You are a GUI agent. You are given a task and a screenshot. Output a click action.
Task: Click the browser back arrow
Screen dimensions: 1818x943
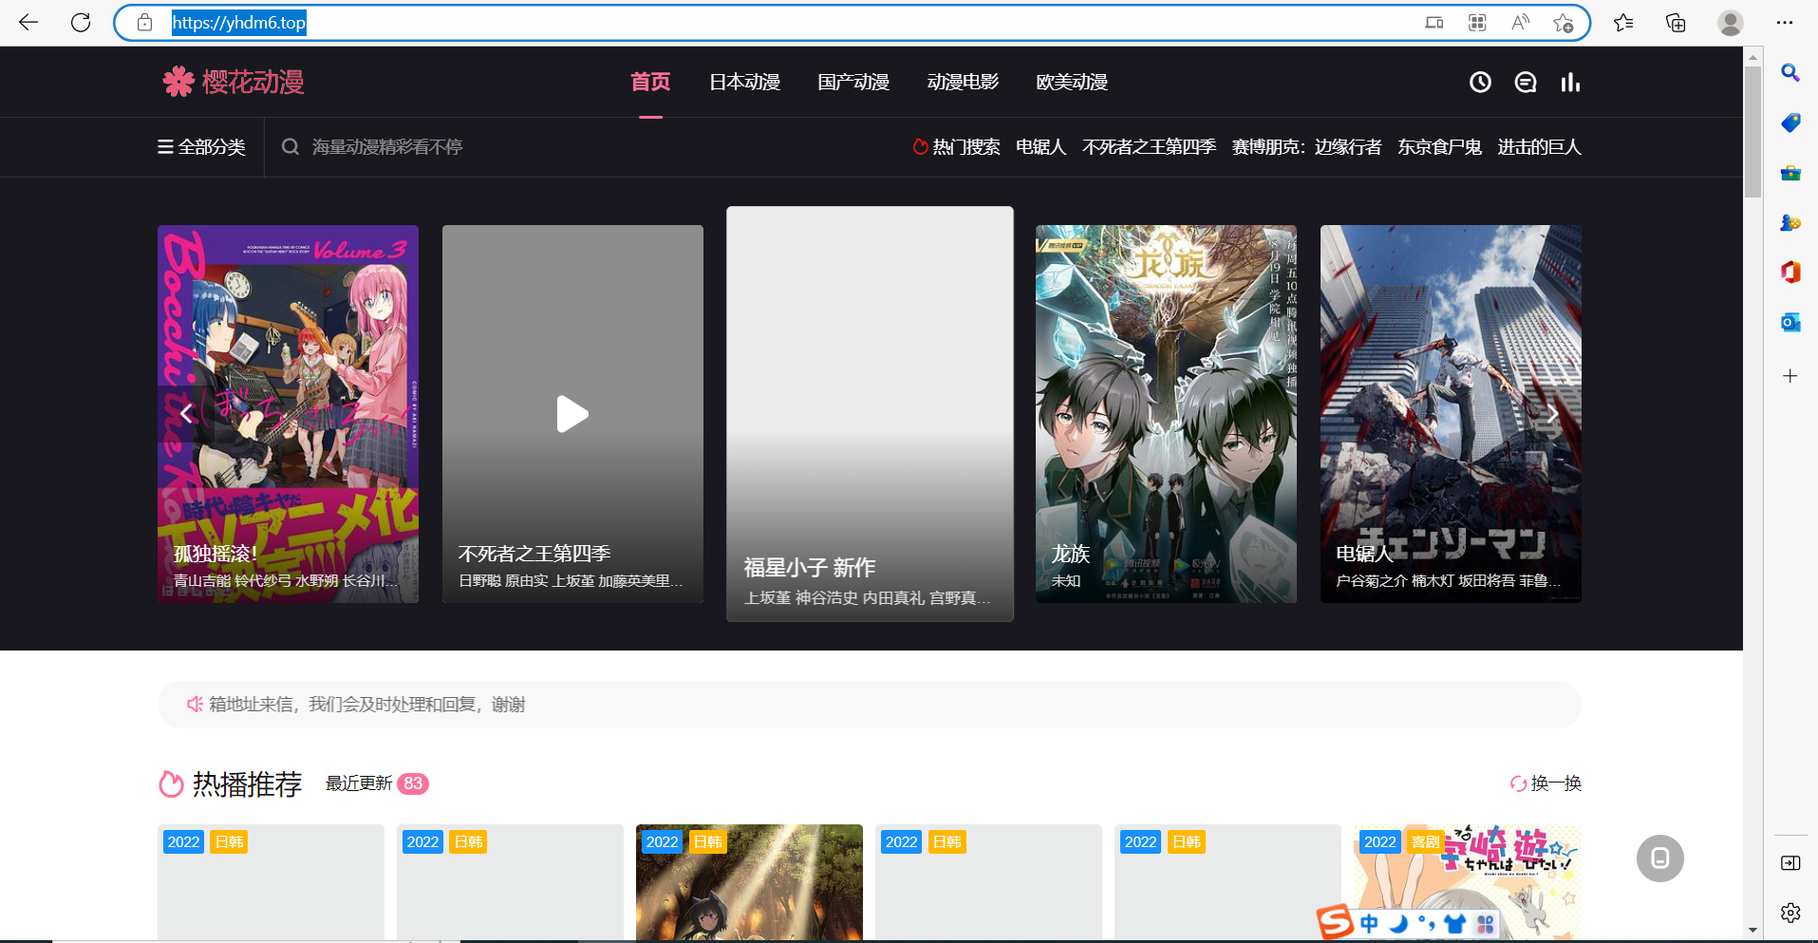(x=28, y=23)
